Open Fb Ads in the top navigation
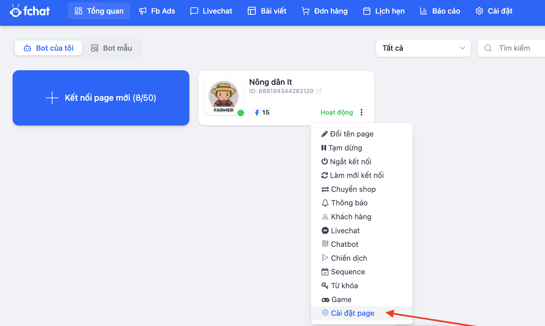Viewport: 545px width, 326px height. pos(157,11)
